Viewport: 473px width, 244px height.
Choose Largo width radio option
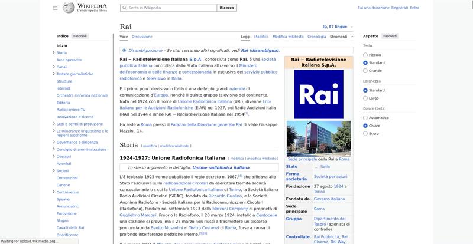coord(365,98)
